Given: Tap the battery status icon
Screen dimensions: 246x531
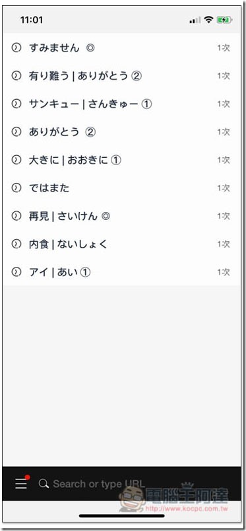Looking at the screenshot, I should point(224,20).
